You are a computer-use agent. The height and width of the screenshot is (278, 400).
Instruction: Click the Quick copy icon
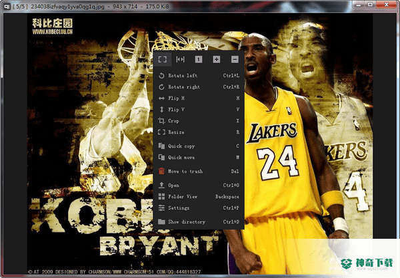pos(161,146)
